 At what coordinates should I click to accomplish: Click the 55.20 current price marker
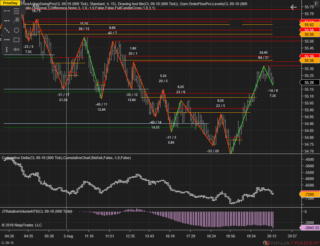[309, 82]
